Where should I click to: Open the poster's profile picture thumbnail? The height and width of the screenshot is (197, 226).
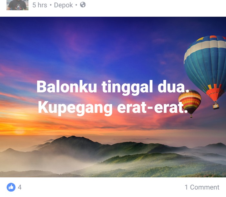17,5
